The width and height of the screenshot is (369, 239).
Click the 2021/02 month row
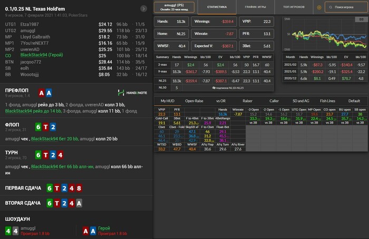[x=325, y=65]
